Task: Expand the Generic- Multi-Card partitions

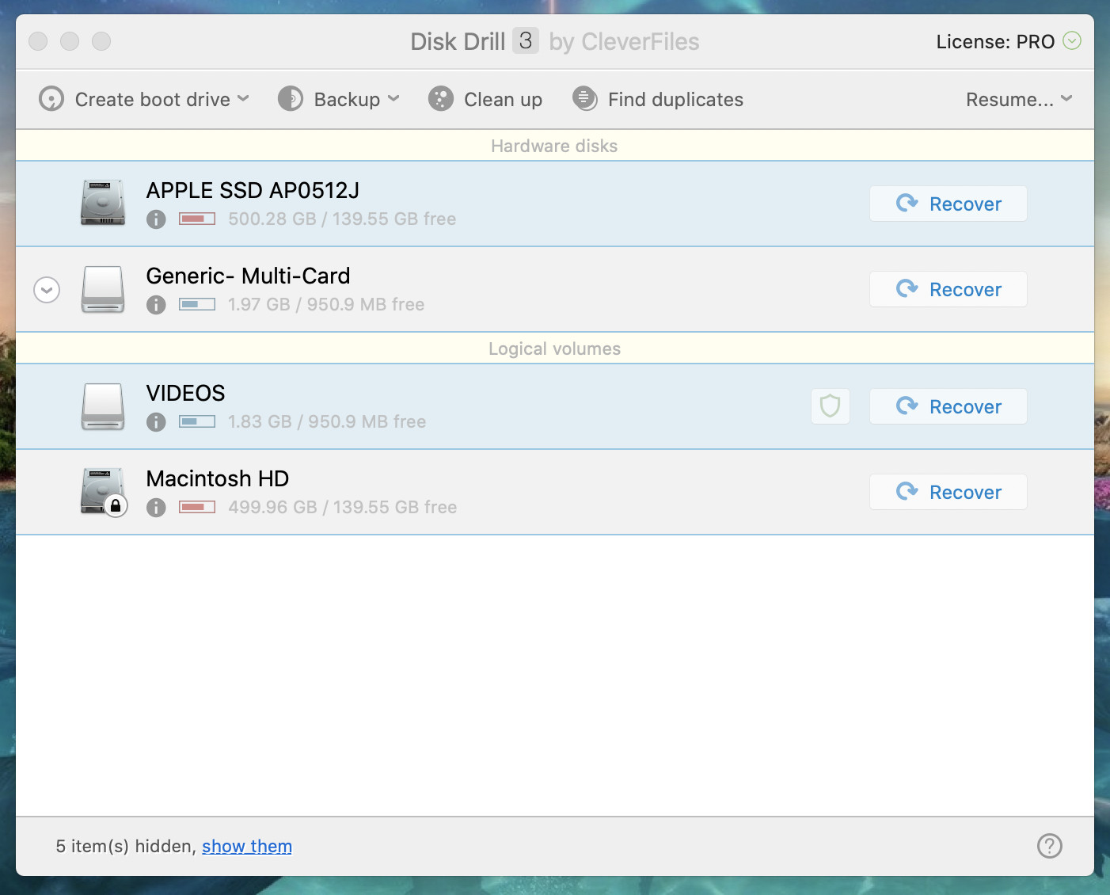Action: (x=47, y=290)
